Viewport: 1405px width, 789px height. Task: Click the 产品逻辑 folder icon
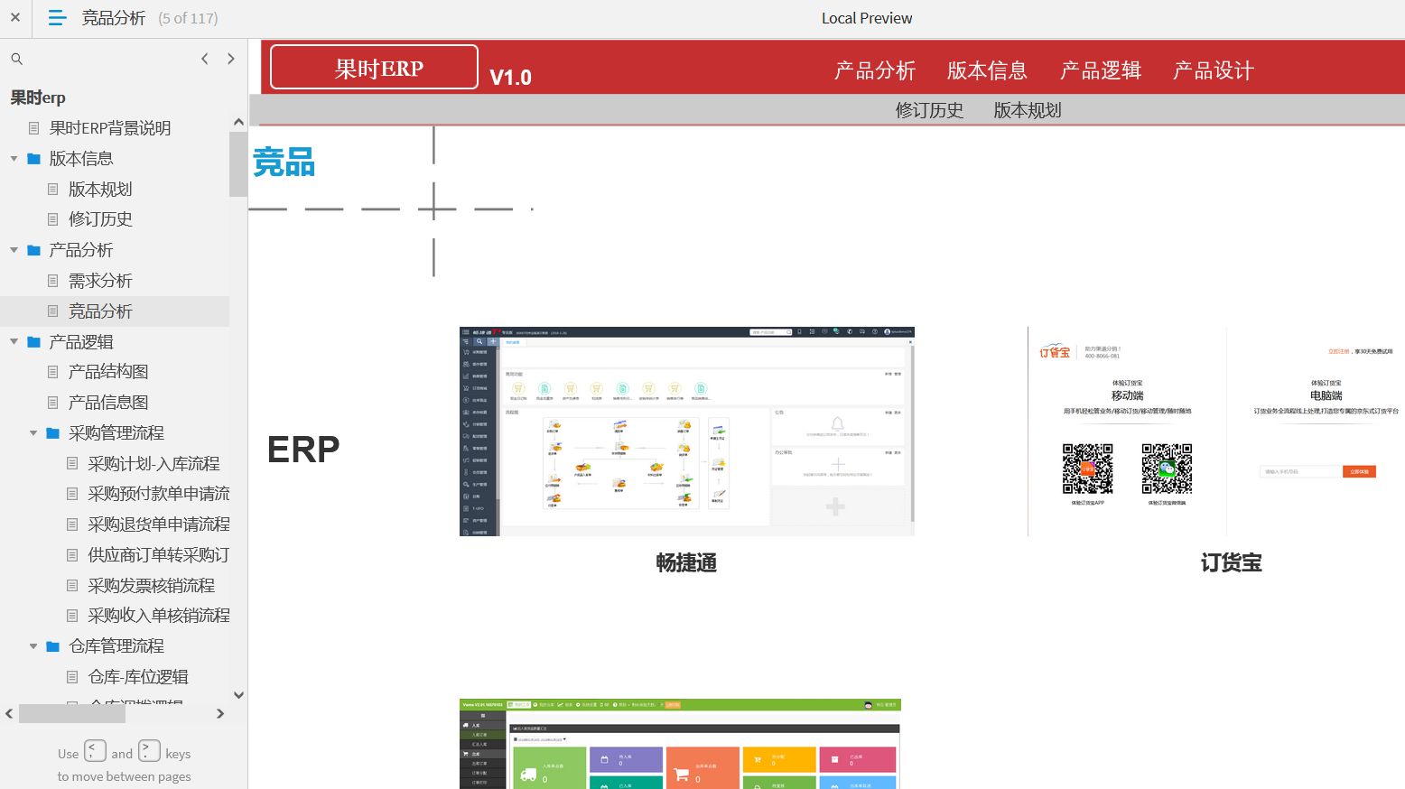pyautogui.click(x=34, y=342)
